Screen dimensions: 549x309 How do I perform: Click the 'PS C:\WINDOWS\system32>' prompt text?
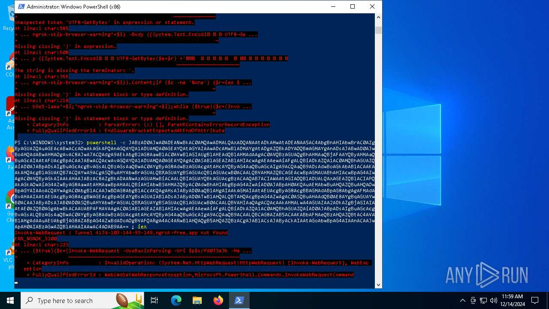pos(49,142)
